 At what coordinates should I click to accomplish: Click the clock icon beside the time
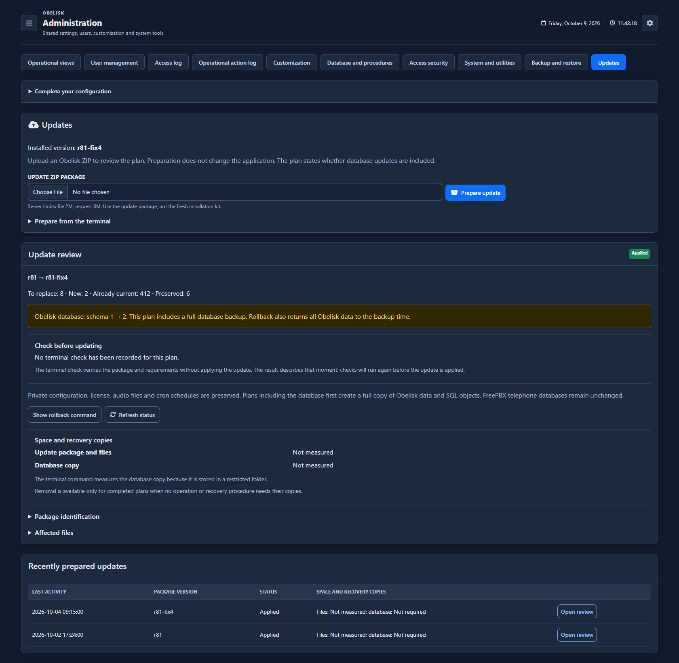612,23
